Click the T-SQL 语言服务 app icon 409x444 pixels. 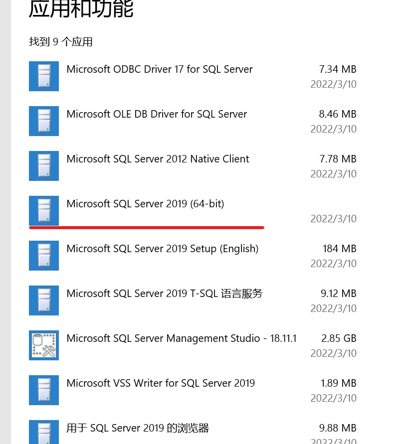coord(44,300)
